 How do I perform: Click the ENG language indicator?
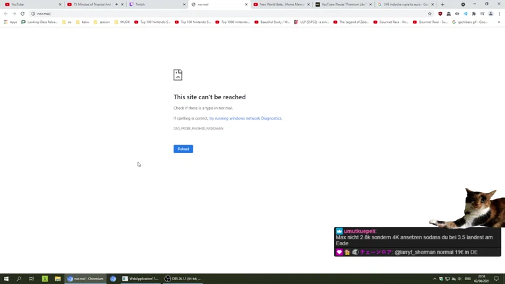pyautogui.click(x=468, y=279)
